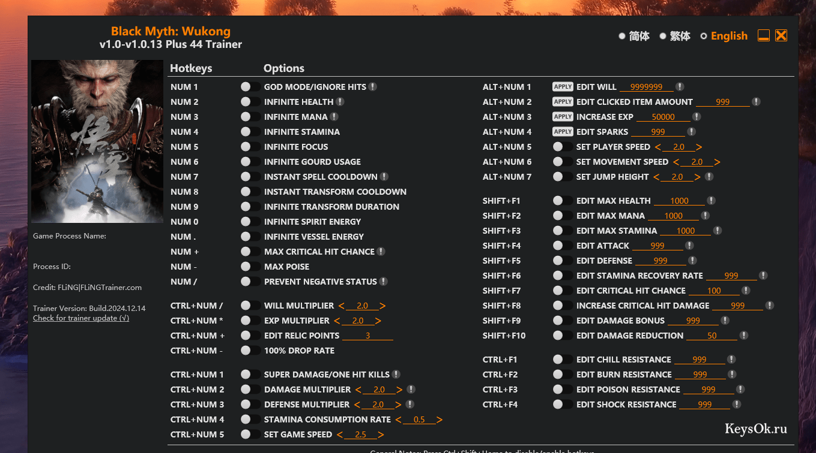Enable 100% Drop Rate toggle
This screenshot has height=453, width=816.
250,351
